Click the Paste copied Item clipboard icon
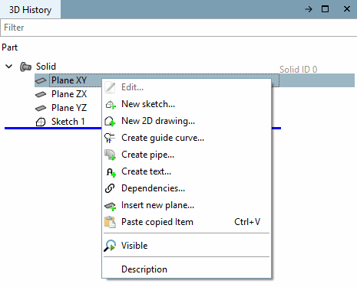 tap(110, 222)
